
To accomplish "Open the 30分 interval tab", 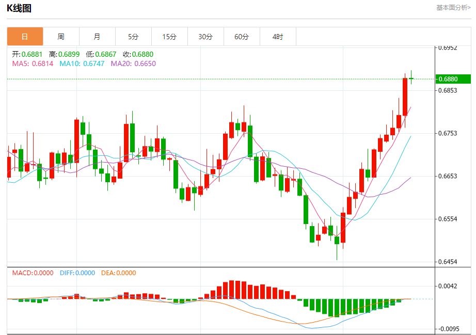I will point(205,37).
